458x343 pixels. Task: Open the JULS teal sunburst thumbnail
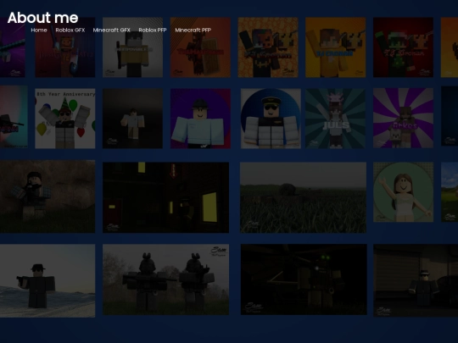pos(335,119)
